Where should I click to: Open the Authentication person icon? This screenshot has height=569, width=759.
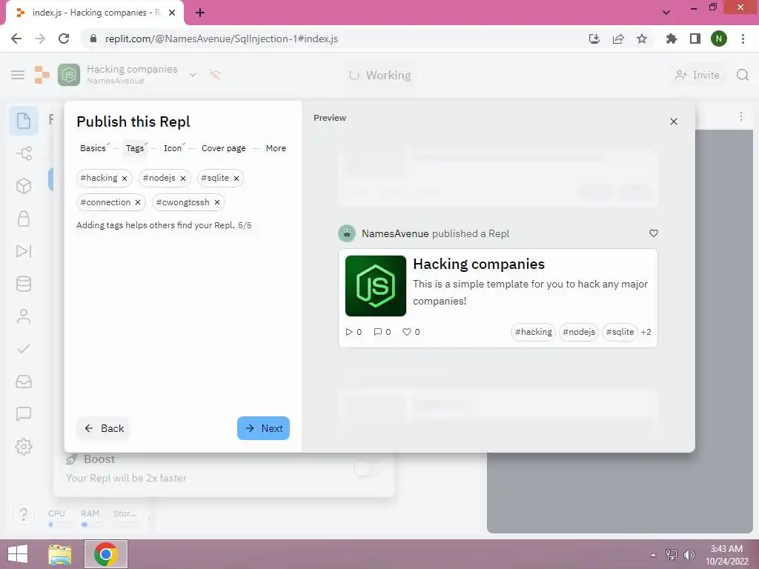pyautogui.click(x=23, y=316)
